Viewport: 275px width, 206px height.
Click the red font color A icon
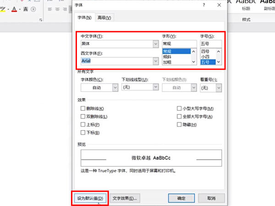pyautogui.click(x=14, y=9)
